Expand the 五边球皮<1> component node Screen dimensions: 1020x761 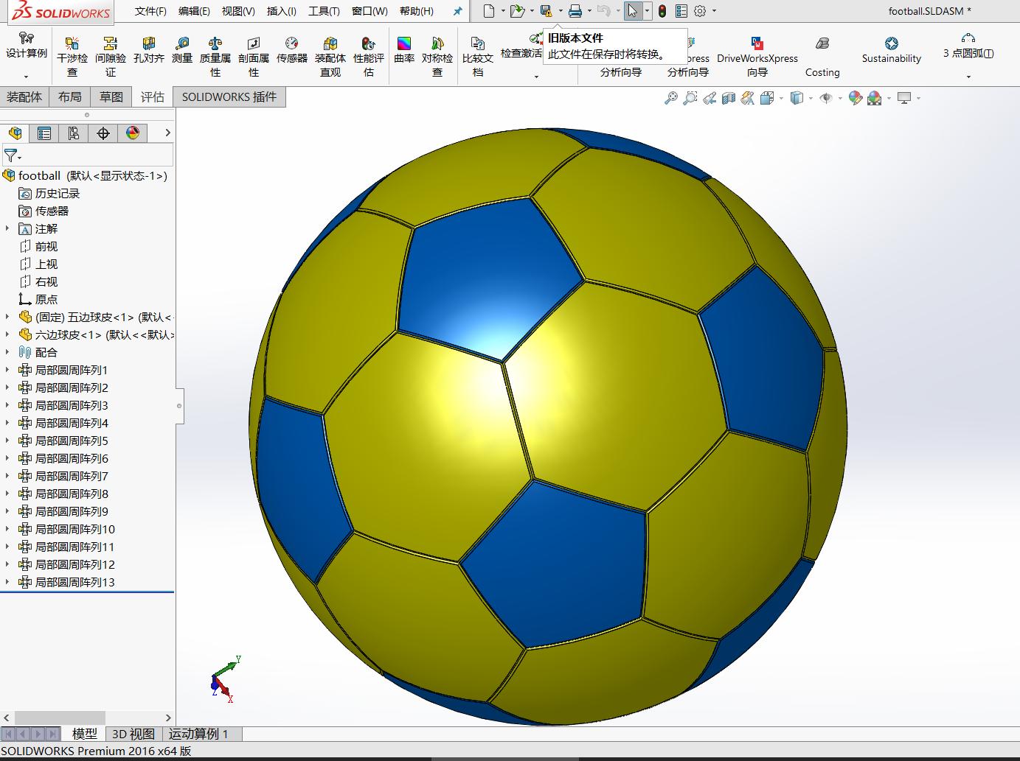pyautogui.click(x=6, y=317)
